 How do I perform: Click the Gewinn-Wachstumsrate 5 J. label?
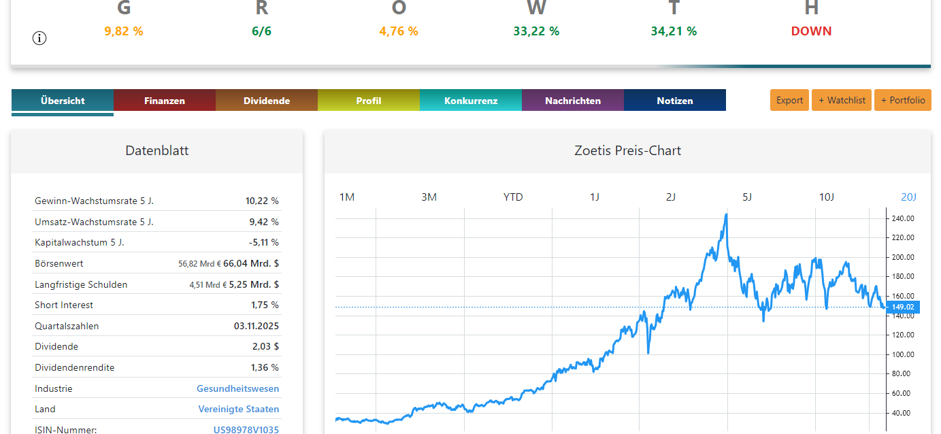pyautogui.click(x=94, y=201)
